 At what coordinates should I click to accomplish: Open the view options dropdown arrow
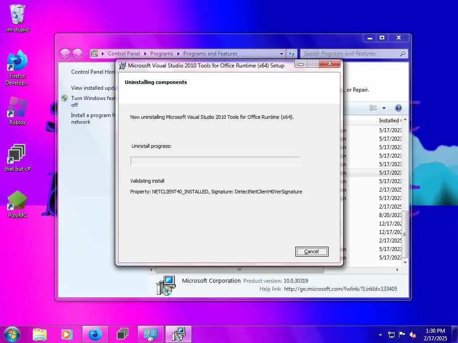tap(384, 108)
